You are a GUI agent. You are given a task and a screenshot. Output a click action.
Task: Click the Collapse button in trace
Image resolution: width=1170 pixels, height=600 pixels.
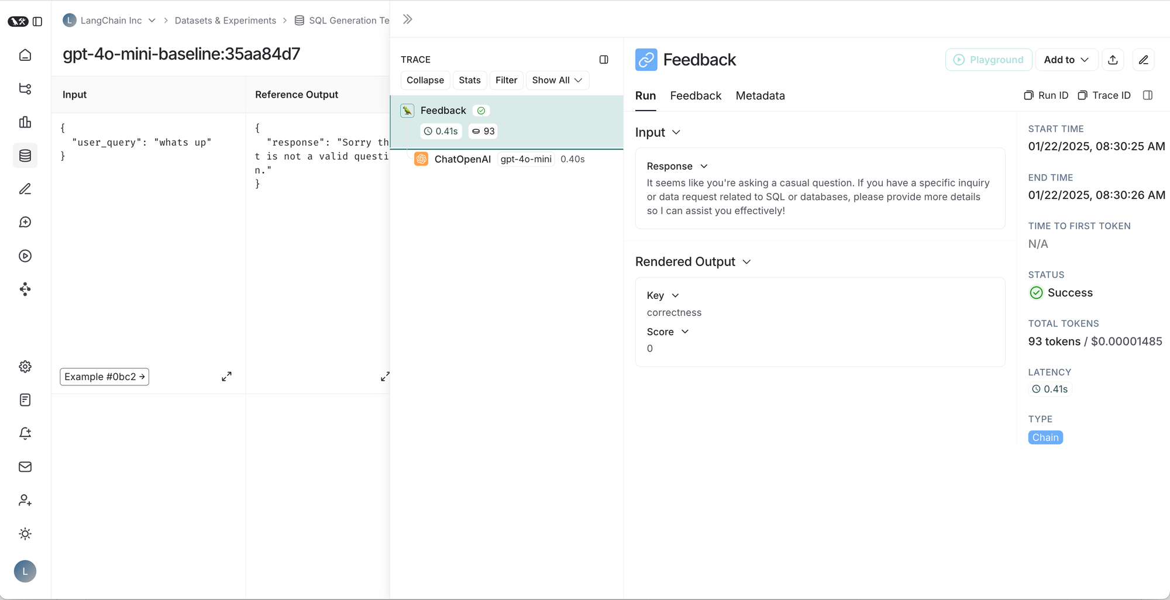tap(425, 80)
